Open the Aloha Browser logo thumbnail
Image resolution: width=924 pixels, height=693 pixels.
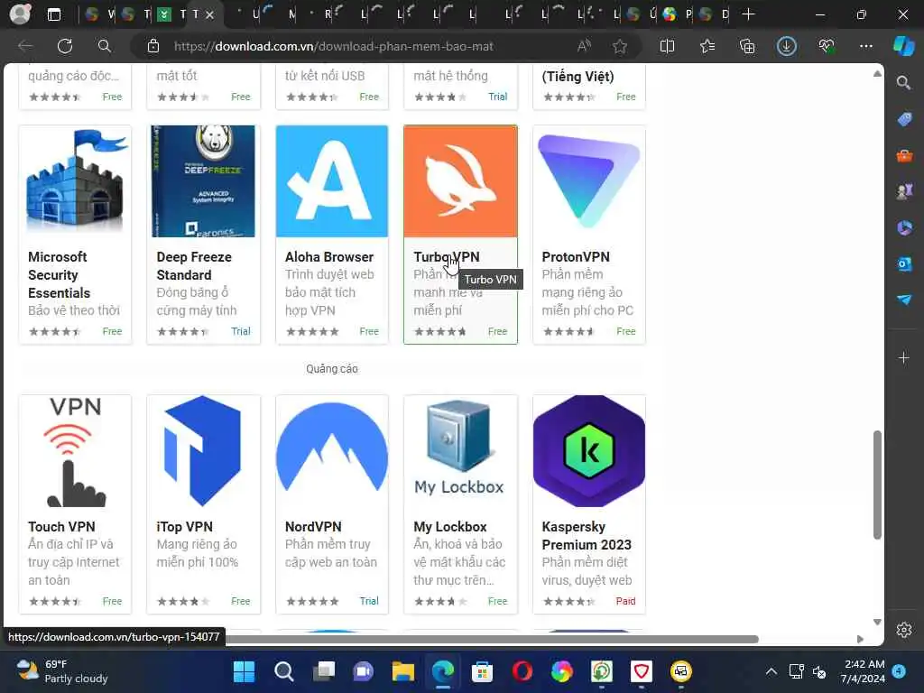[x=332, y=180]
